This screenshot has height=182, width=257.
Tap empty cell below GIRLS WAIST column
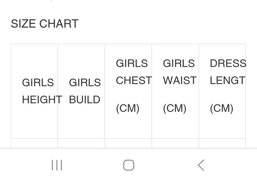click(x=175, y=143)
